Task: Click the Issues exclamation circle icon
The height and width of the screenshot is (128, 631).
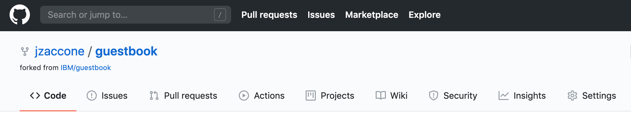Action: (x=92, y=96)
